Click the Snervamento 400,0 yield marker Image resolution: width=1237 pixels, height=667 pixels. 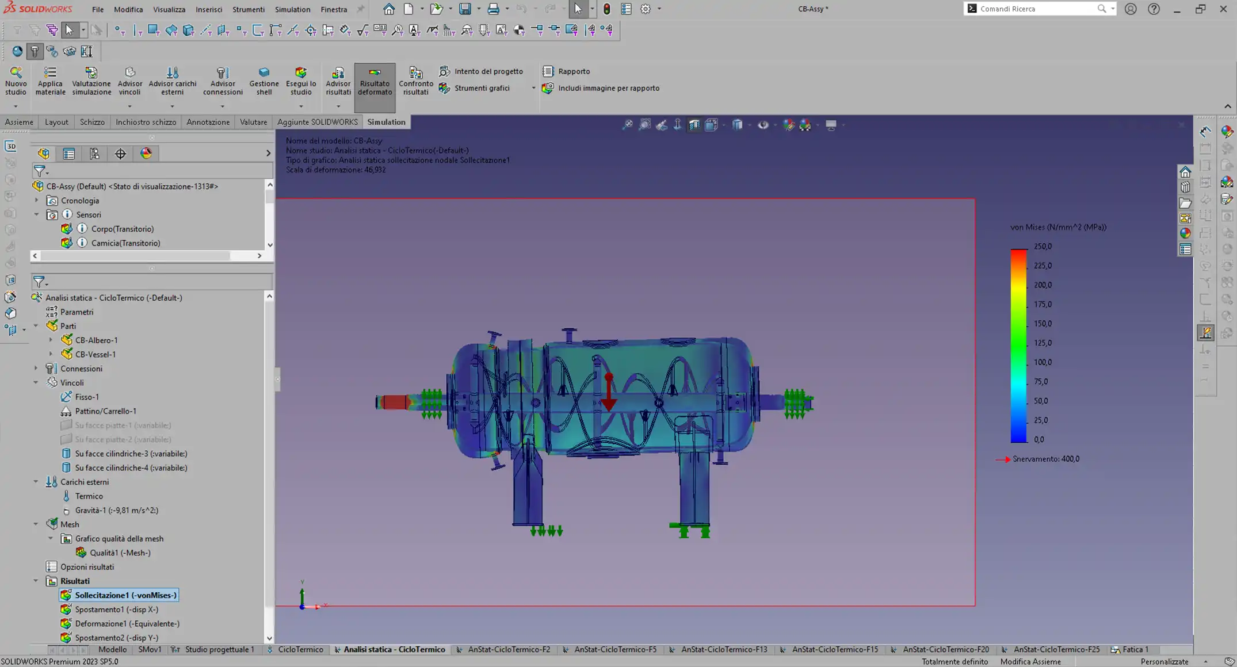pyautogui.click(x=1039, y=459)
